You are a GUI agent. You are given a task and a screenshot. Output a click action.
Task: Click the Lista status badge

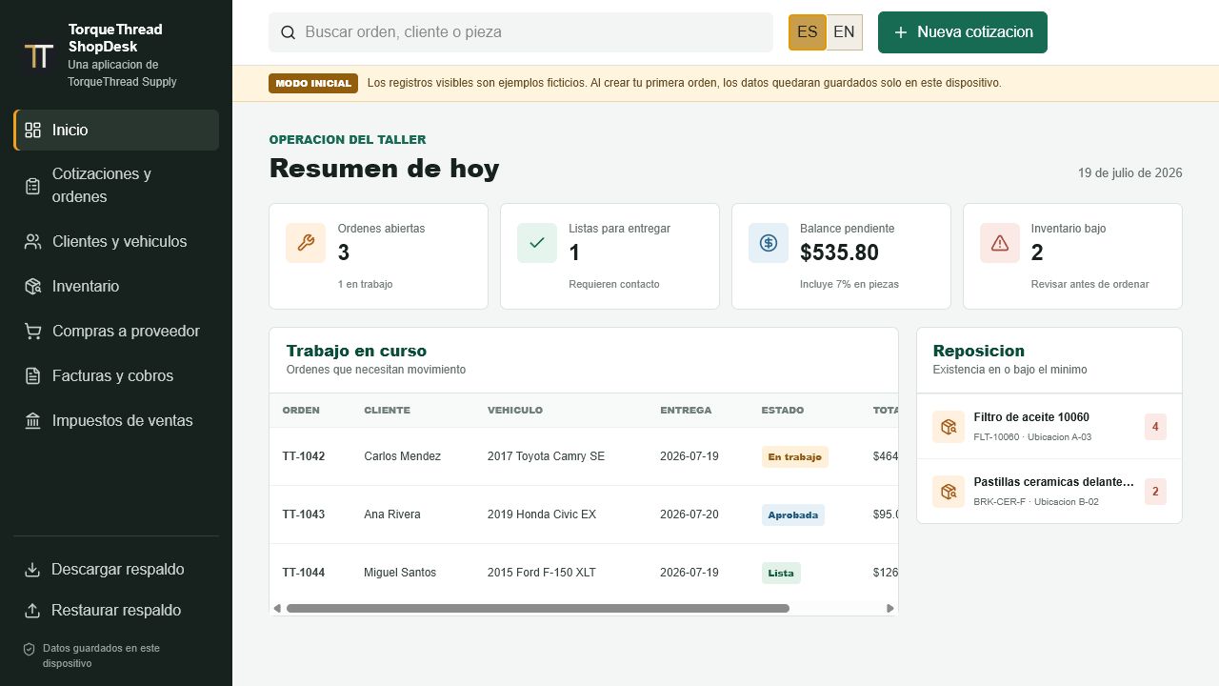[x=781, y=574]
